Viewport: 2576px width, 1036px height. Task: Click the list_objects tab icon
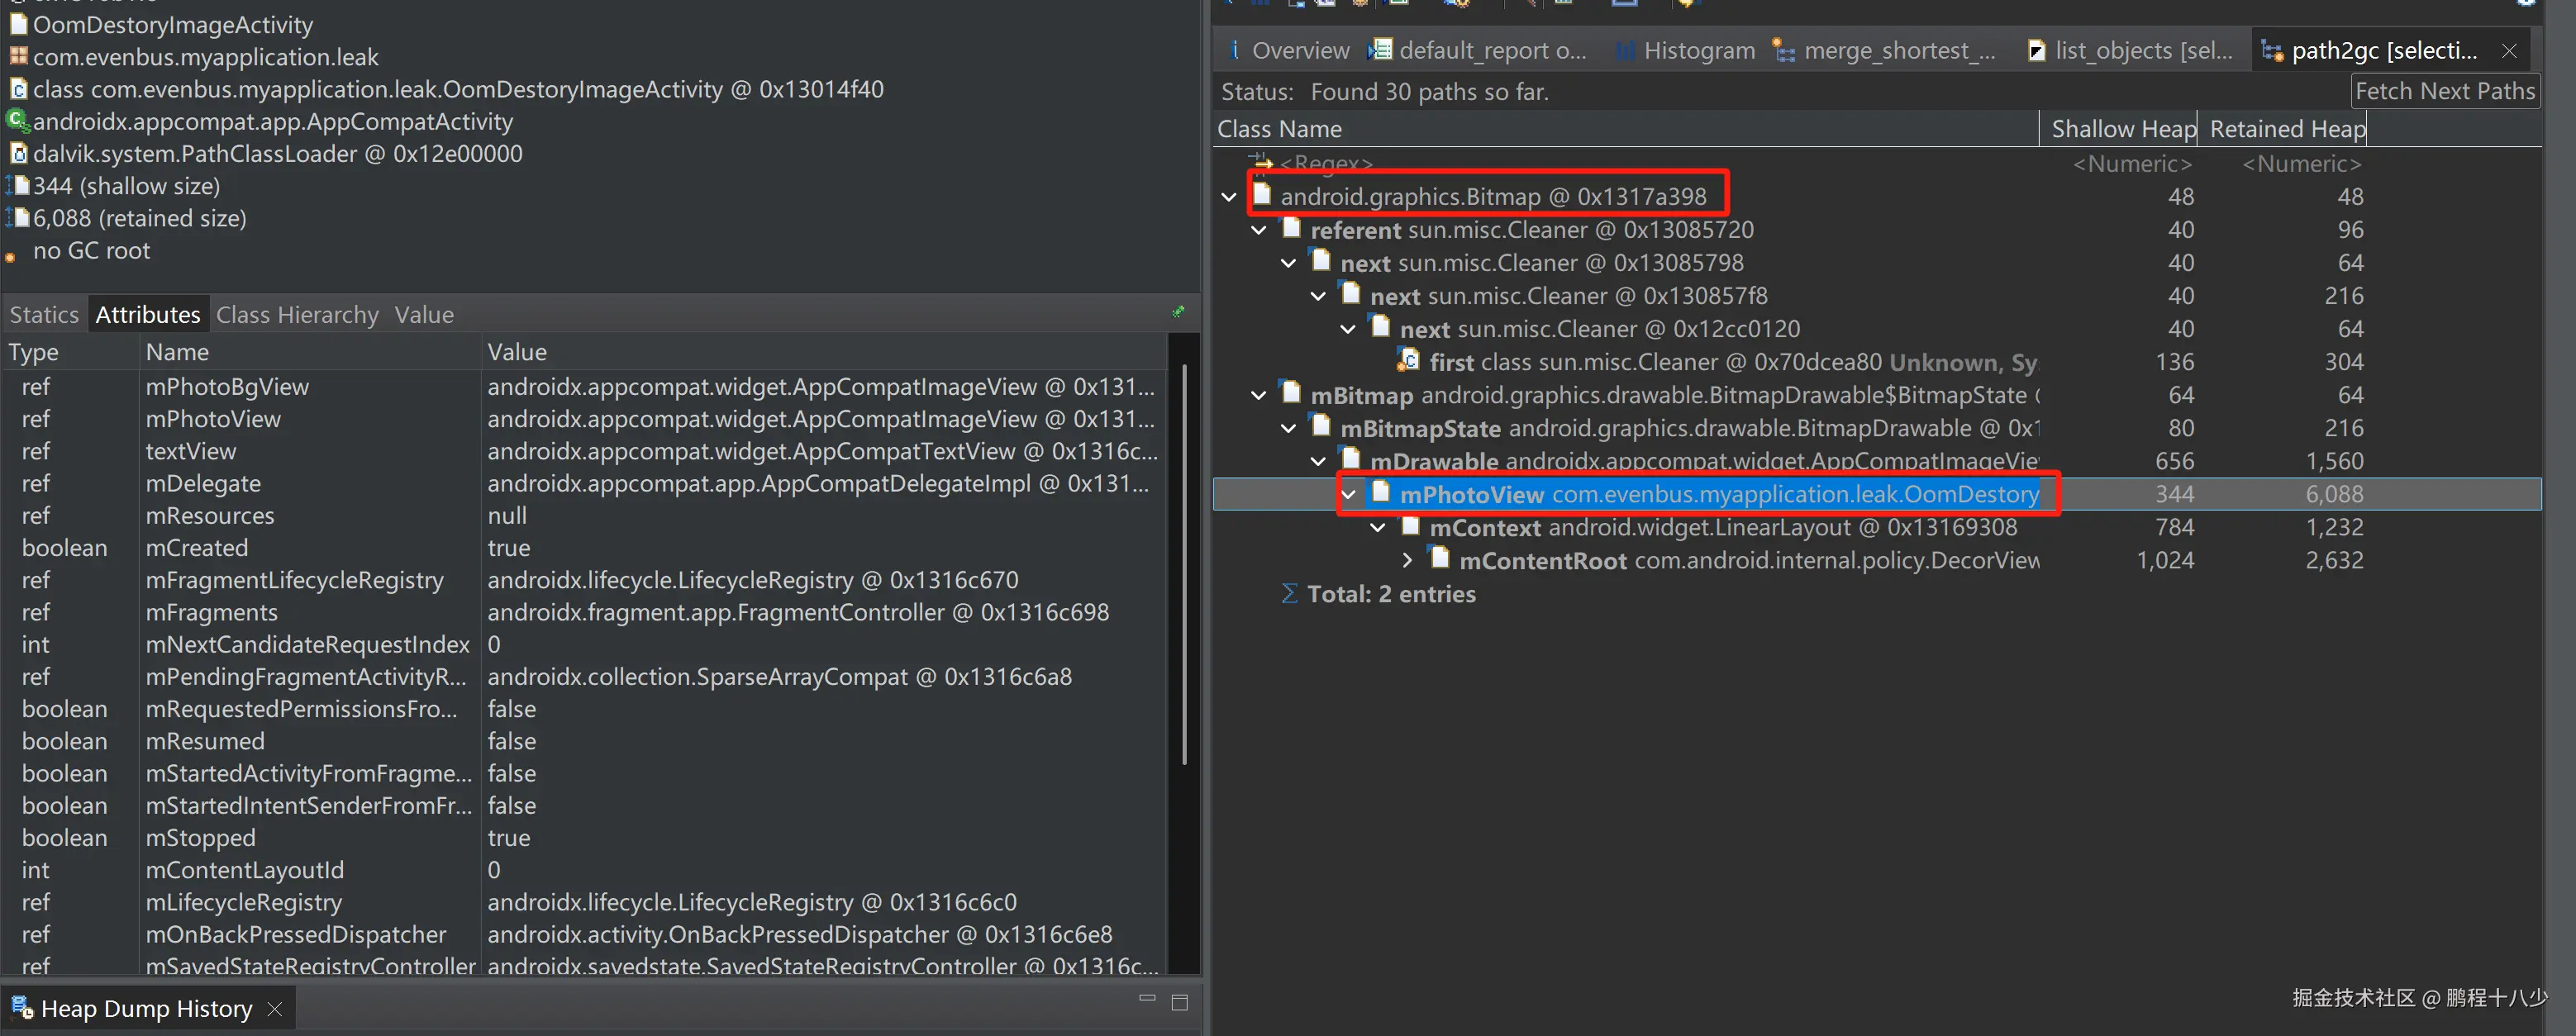(2036, 50)
